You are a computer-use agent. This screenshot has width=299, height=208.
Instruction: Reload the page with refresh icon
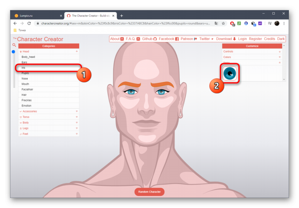pyautogui.click(x=29, y=23)
